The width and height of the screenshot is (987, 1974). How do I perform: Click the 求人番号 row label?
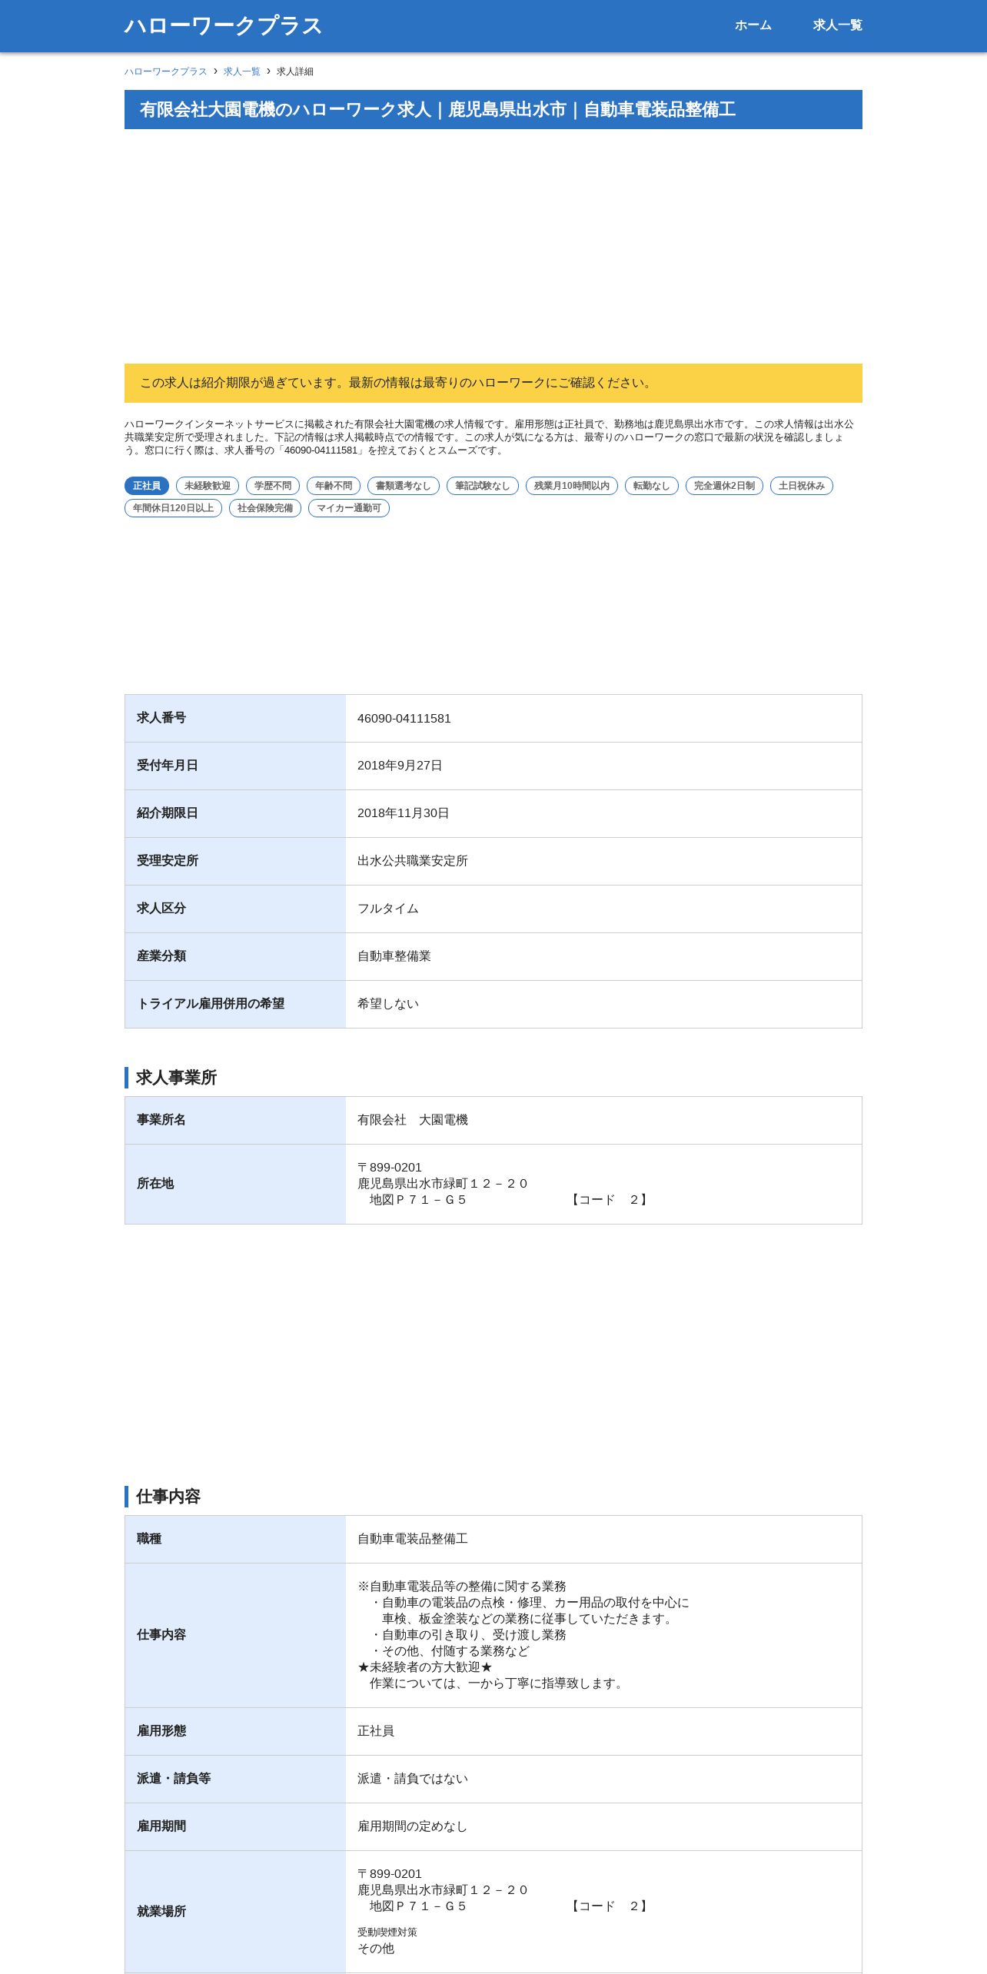[161, 718]
